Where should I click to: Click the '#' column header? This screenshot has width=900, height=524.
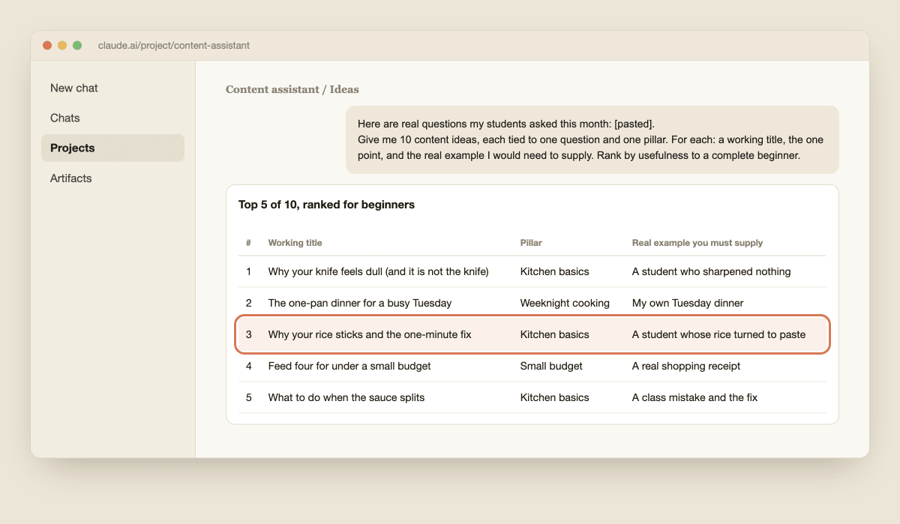point(249,243)
